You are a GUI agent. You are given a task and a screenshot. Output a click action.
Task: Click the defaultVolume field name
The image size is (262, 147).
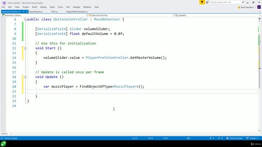[x=95, y=33]
